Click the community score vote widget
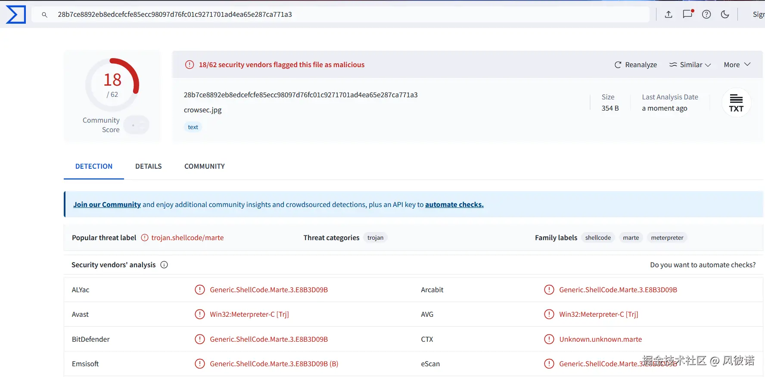Image resolution: width=765 pixels, height=377 pixels. [x=136, y=125]
